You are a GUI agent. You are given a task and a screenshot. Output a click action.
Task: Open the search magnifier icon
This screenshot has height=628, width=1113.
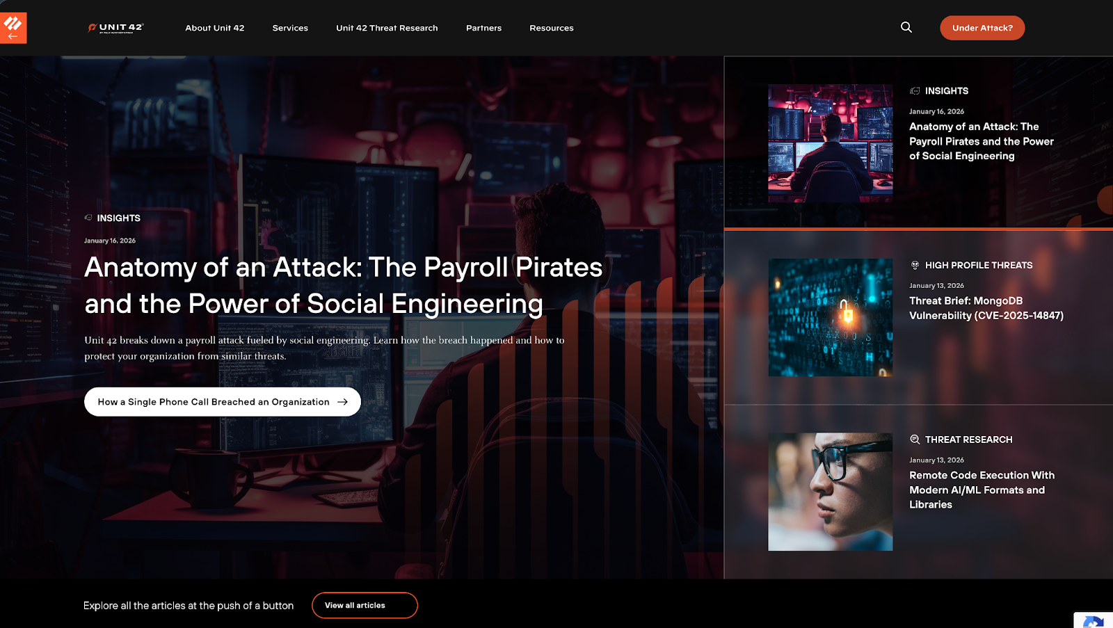(906, 27)
